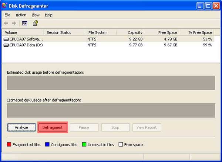Viewport: 222px width, 162px height.
Task: Sort by the Capacity column header
Action: (130, 32)
